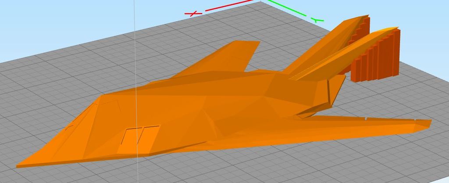Select the red X axis line
449x183 pixels.
[x=228, y=6]
